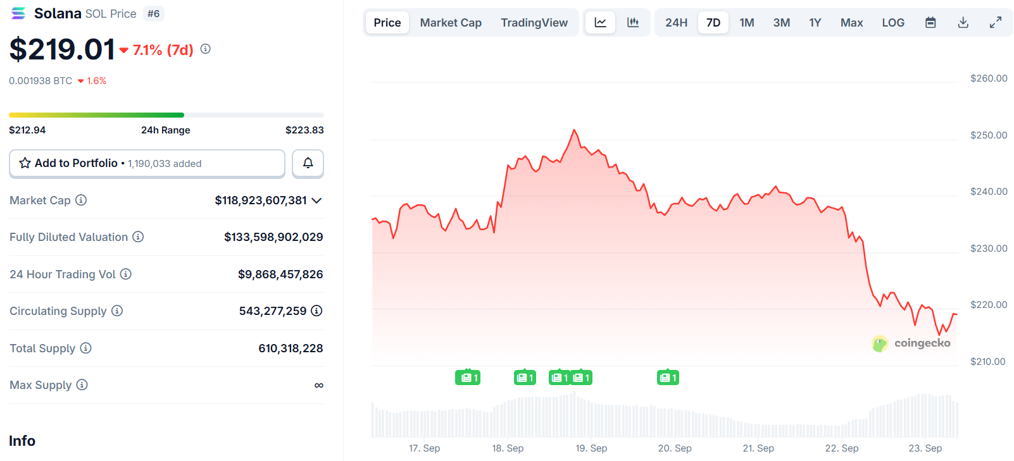The height and width of the screenshot is (461, 1014).
Task: Open the calendar date range picker
Action: [x=930, y=23]
